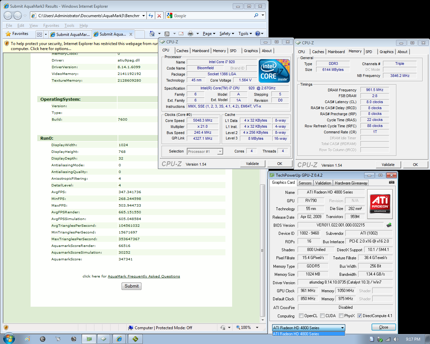Image resolution: width=430 pixels, height=344 pixels.
Task: Click the CPU-Z chip icon on the taskbar
Action: tap(104, 339)
